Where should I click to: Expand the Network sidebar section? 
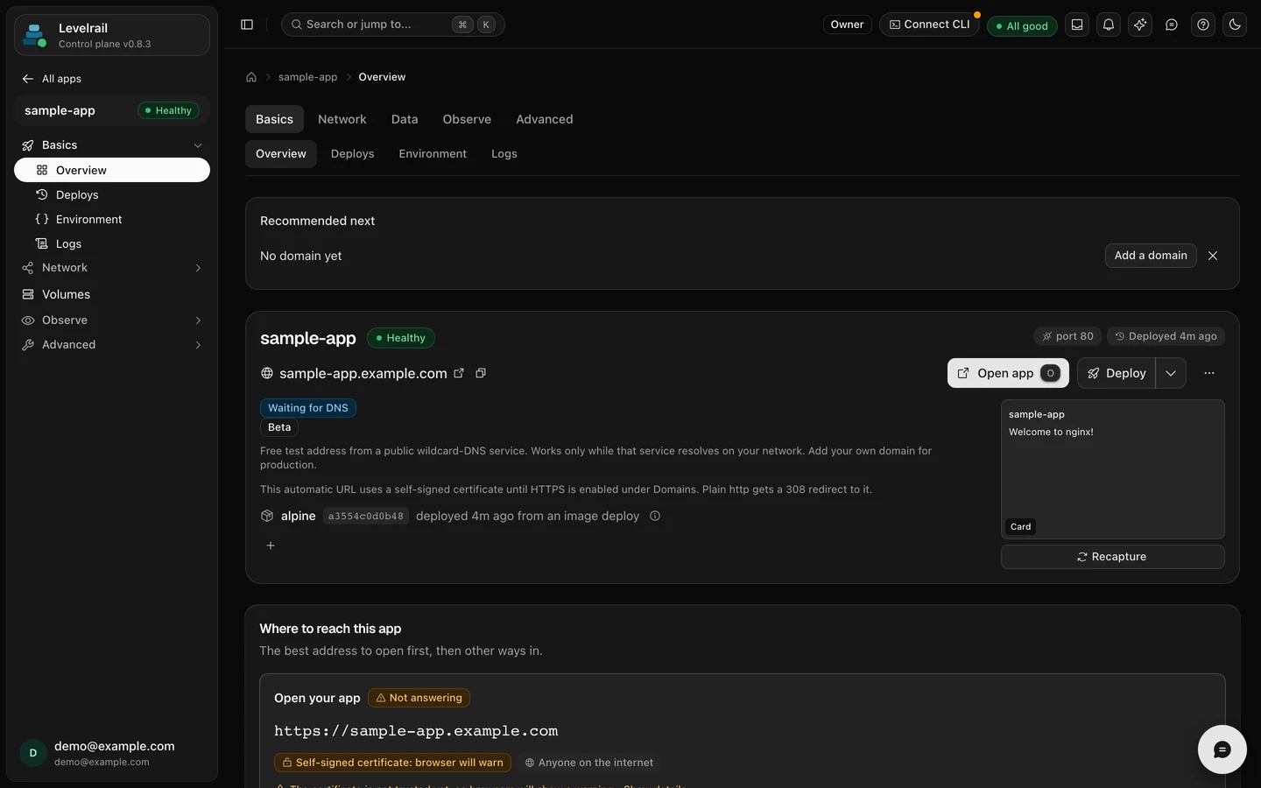[112, 268]
